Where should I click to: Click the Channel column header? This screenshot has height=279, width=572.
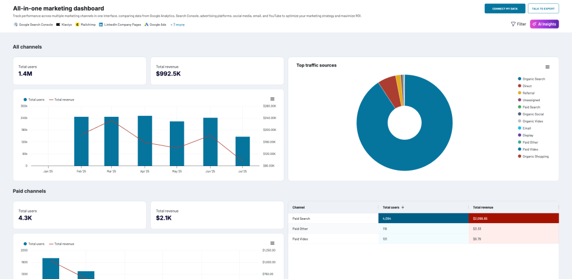(x=298, y=207)
